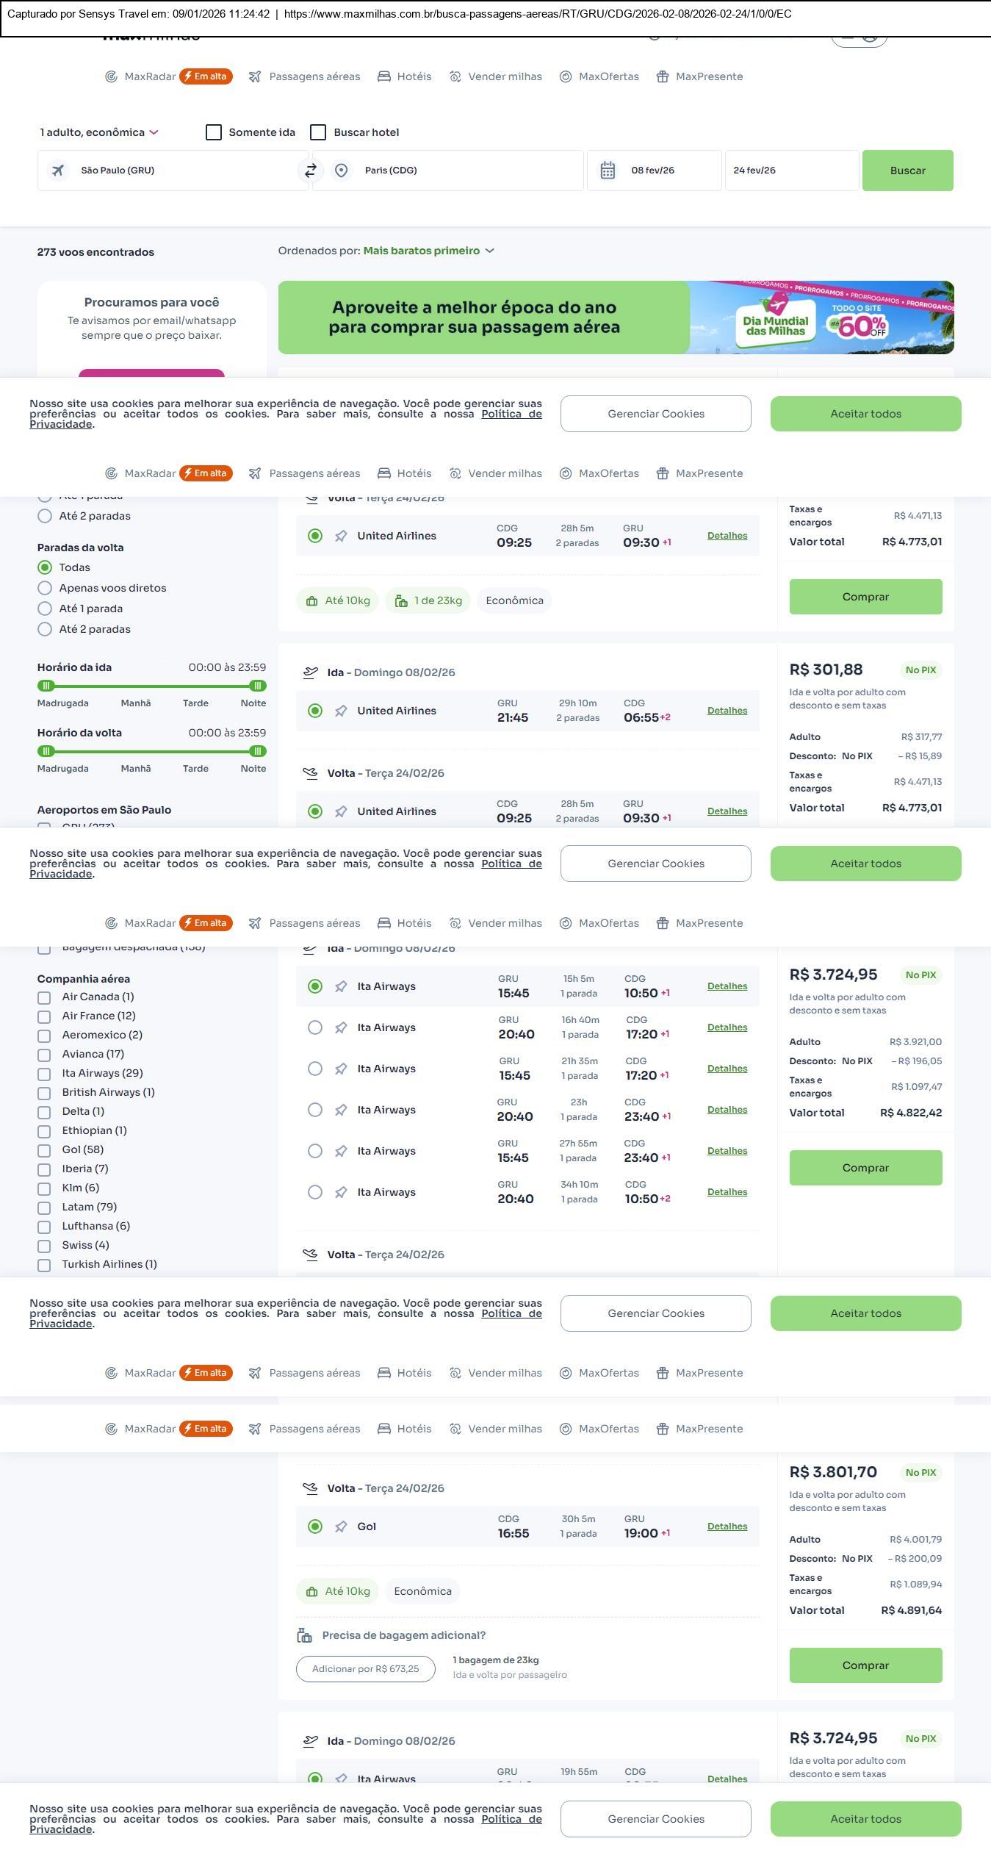Screen dimensions: 991x1855
Task: Filter by Air France airline checkbox
Action: click(x=44, y=1016)
